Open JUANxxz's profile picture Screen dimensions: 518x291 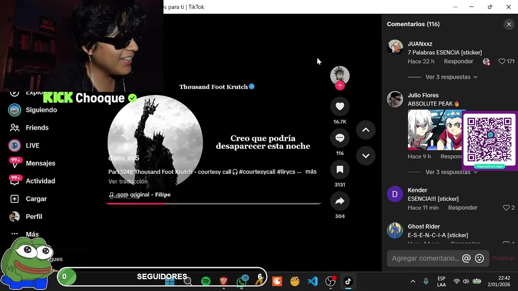point(395,47)
